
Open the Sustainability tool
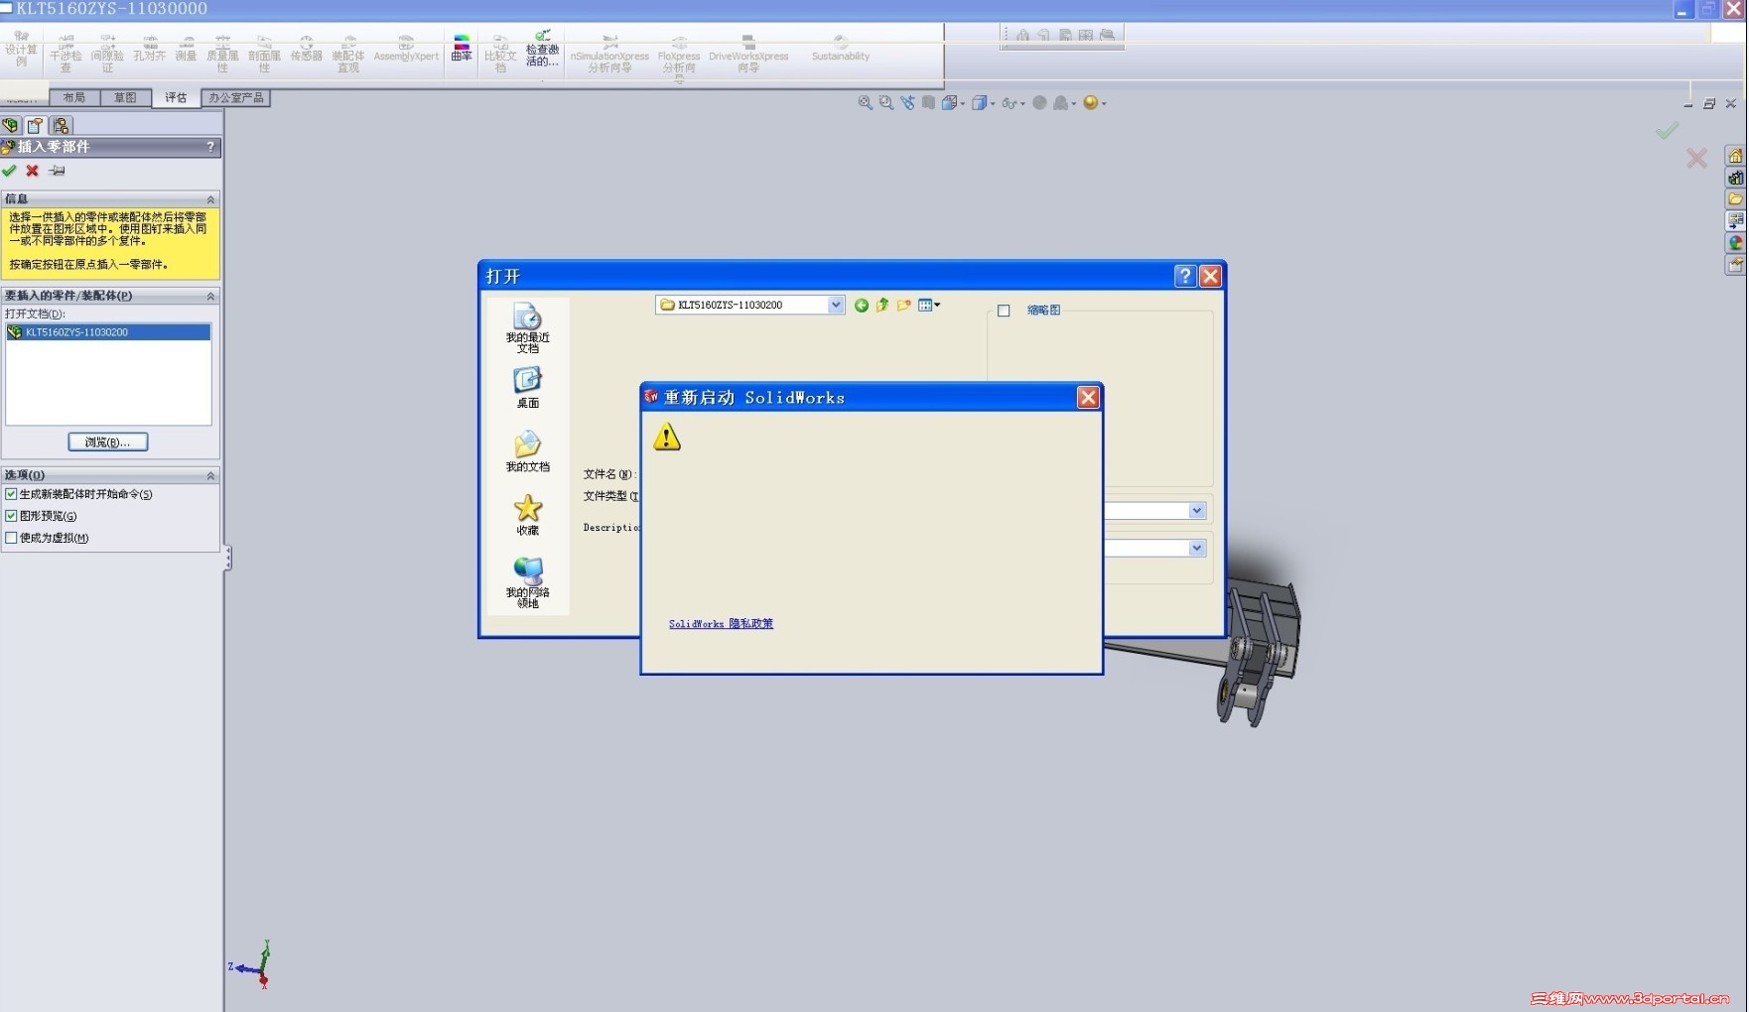pos(841,50)
